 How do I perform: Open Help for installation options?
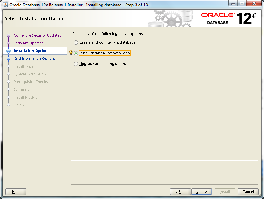point(16,191)
